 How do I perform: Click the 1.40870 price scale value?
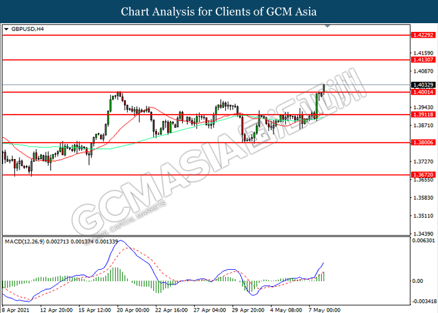(423, 71)
